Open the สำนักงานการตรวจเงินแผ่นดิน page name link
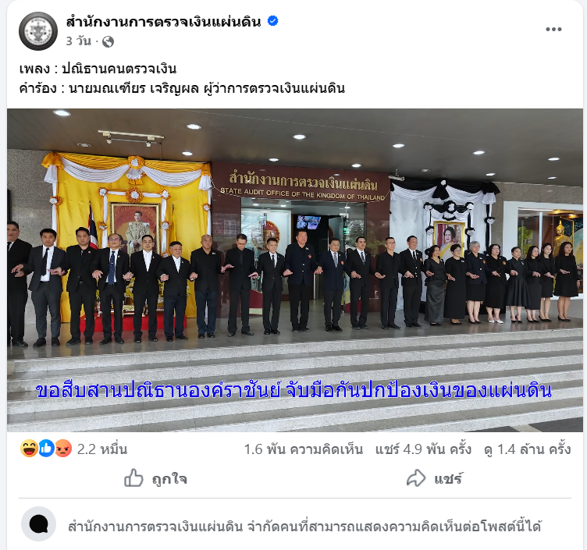This screenshot has height=550, width=587. tap(163, 22)
